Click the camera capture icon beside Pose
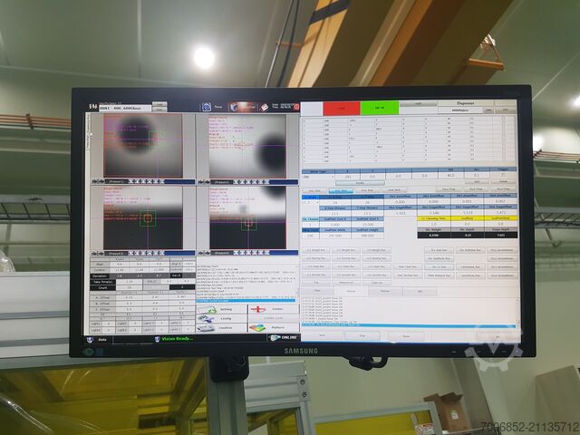580x435 pixels. pos(207,107)
